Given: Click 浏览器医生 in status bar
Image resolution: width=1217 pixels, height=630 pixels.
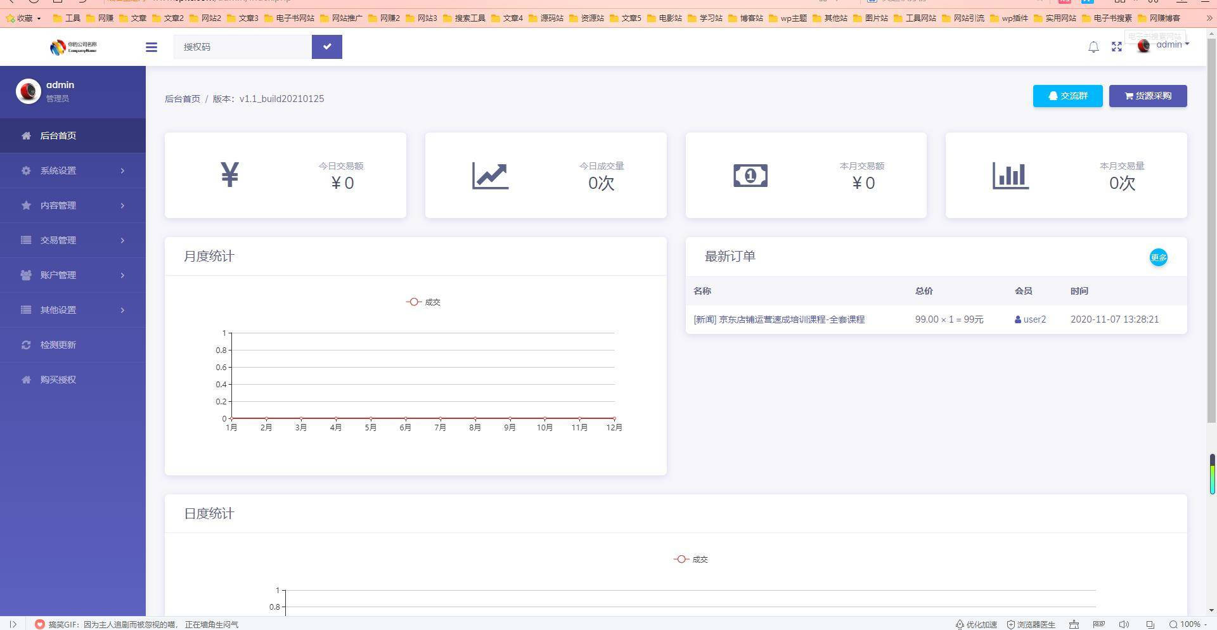Looking at the screenshot, I should (1031, 624).
